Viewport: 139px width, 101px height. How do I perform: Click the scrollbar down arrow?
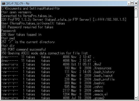[136, 98]
